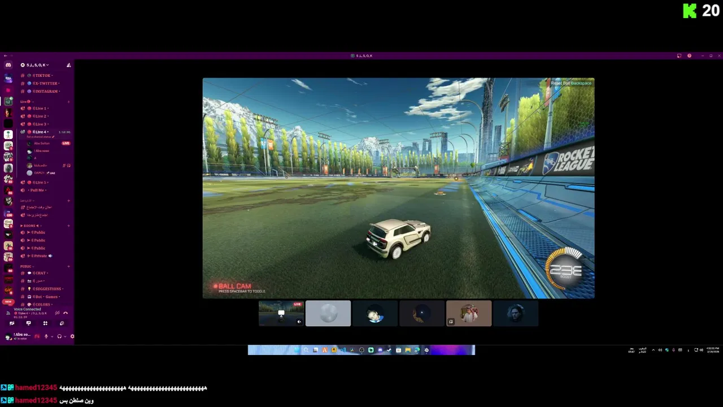723x407 pixels.
Task: Toggle the red game controller icon in user panel
Action: (x=37, y=336)
